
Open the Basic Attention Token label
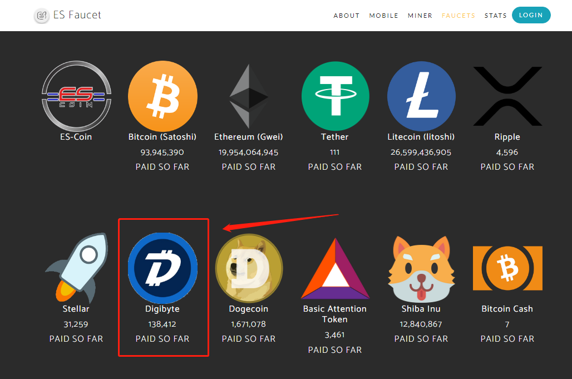[x=335, y=314]
